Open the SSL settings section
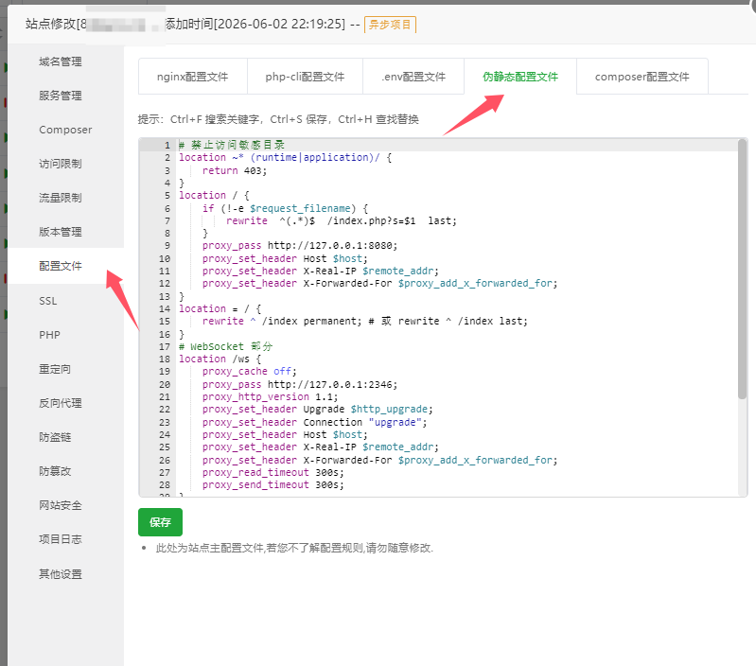Screen dimensions: 756x666 coord(47,301)
